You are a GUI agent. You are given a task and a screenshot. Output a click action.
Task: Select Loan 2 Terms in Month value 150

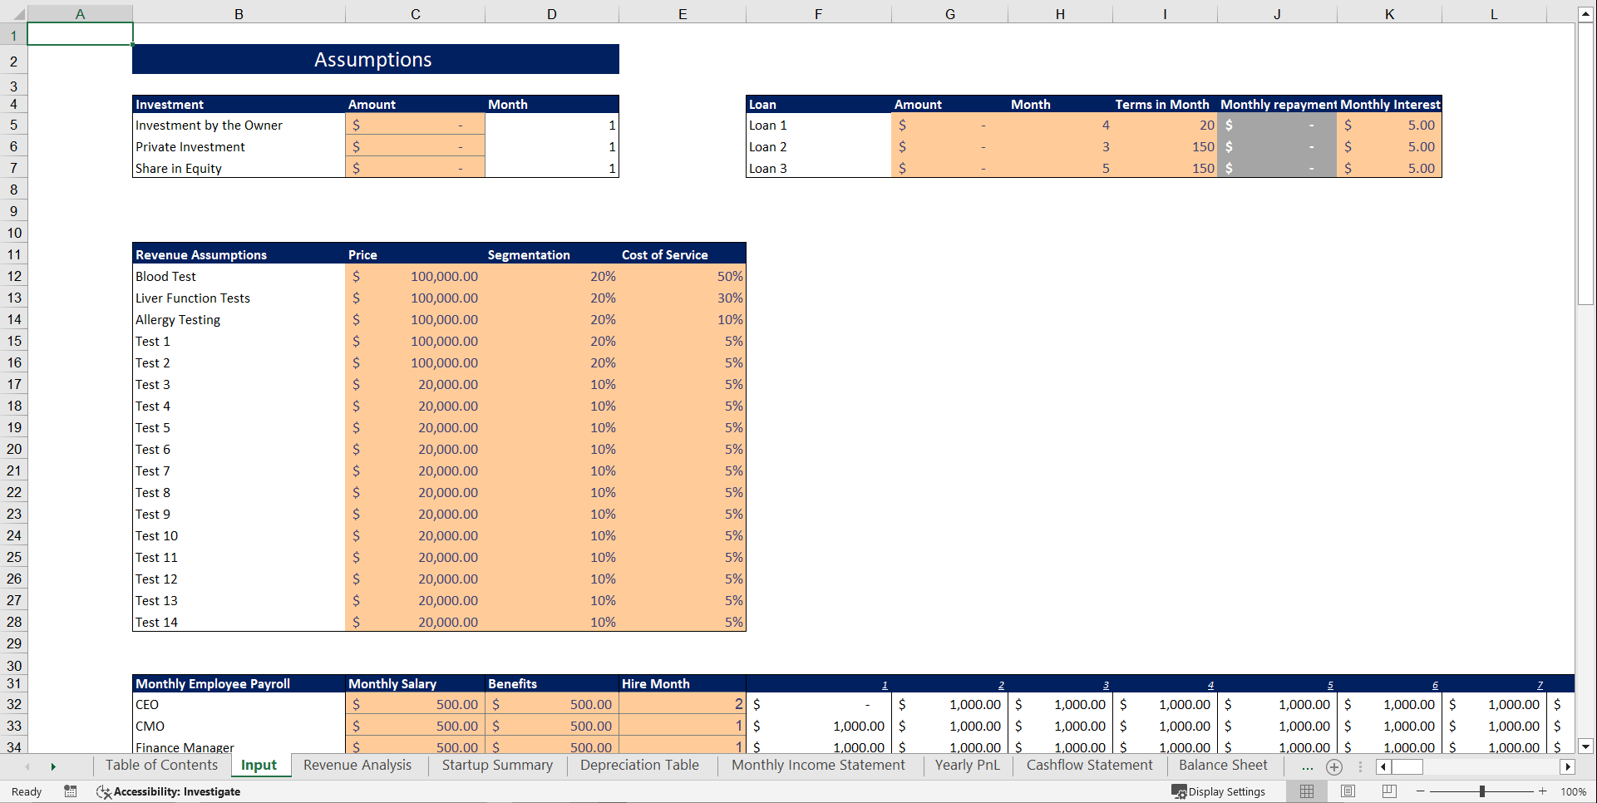[1165, 146]
